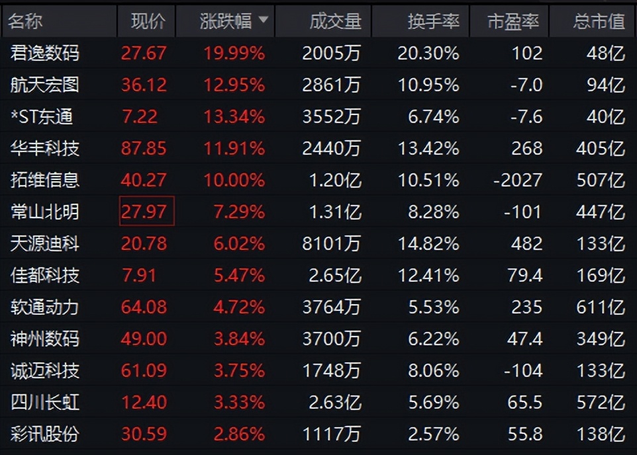Select the *ST东通 stock name
The image size is (637, 455).
click(42, 117)
